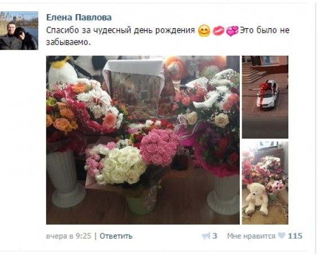This screenshot has width=317, height=254.
Task: Click the megaphone share icon
Action: click(x=206, y=236)
